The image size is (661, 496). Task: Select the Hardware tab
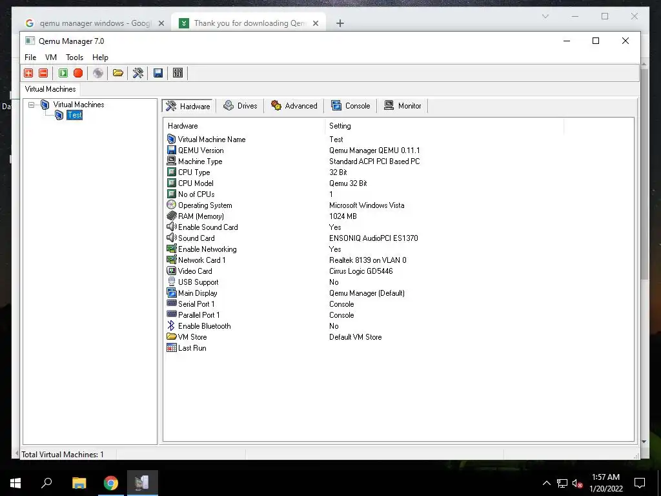(188, 106)
